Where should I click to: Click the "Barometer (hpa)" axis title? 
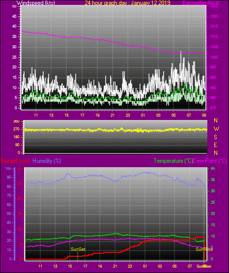tap(201, 2)
